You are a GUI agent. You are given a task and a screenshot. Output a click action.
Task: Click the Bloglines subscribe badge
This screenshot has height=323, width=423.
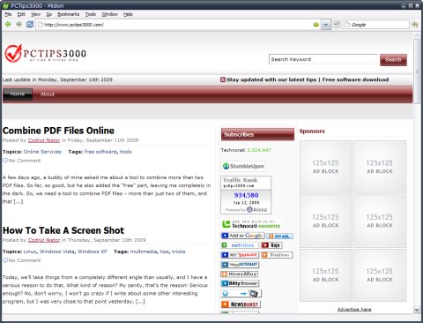277,255
